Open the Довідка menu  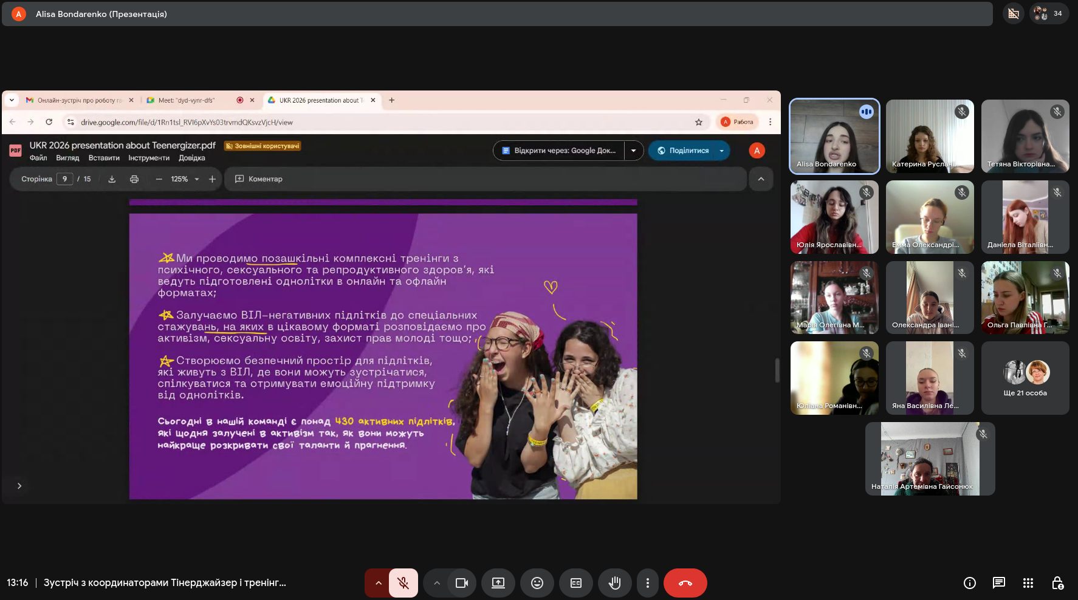pyautogui.click(x=192, y=158)
